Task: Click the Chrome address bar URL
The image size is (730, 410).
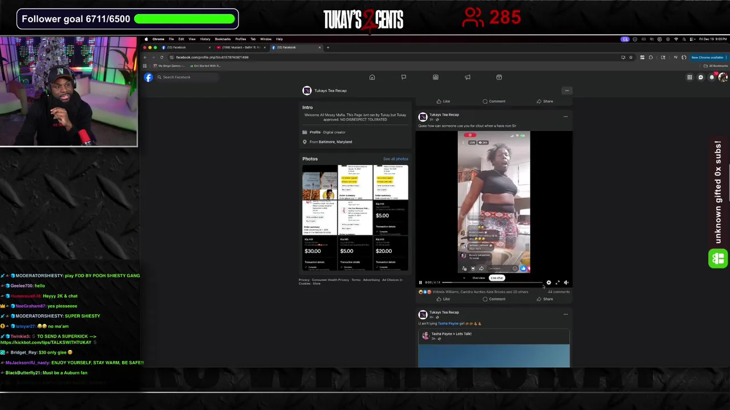Action: (x=212, y=58)
